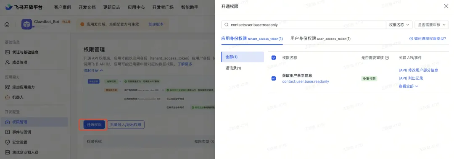Click the 关联 API/事件 column header
The image size is (454, 159).
tap(410, 58)
